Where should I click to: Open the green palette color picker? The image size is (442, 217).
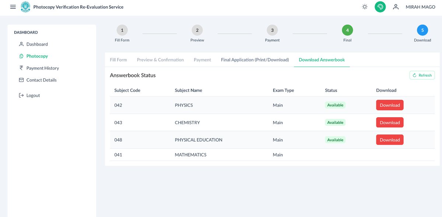point(380,7)
